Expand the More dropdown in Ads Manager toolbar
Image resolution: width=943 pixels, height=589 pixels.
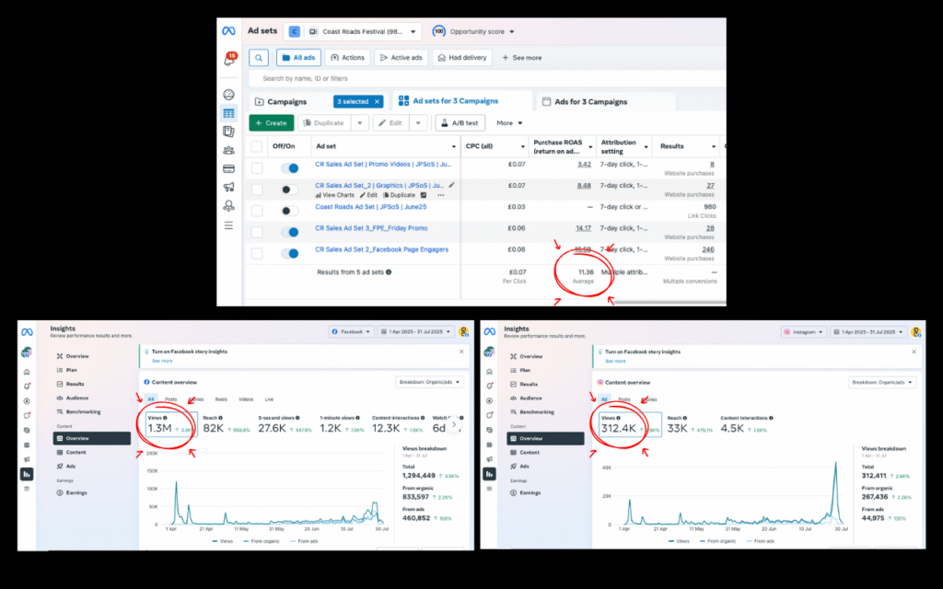509,122
